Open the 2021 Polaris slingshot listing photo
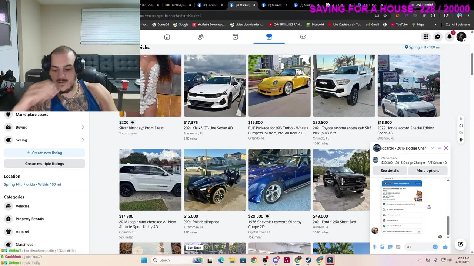Viewport: 474px width, 266px height. click(x=215, y=180)
